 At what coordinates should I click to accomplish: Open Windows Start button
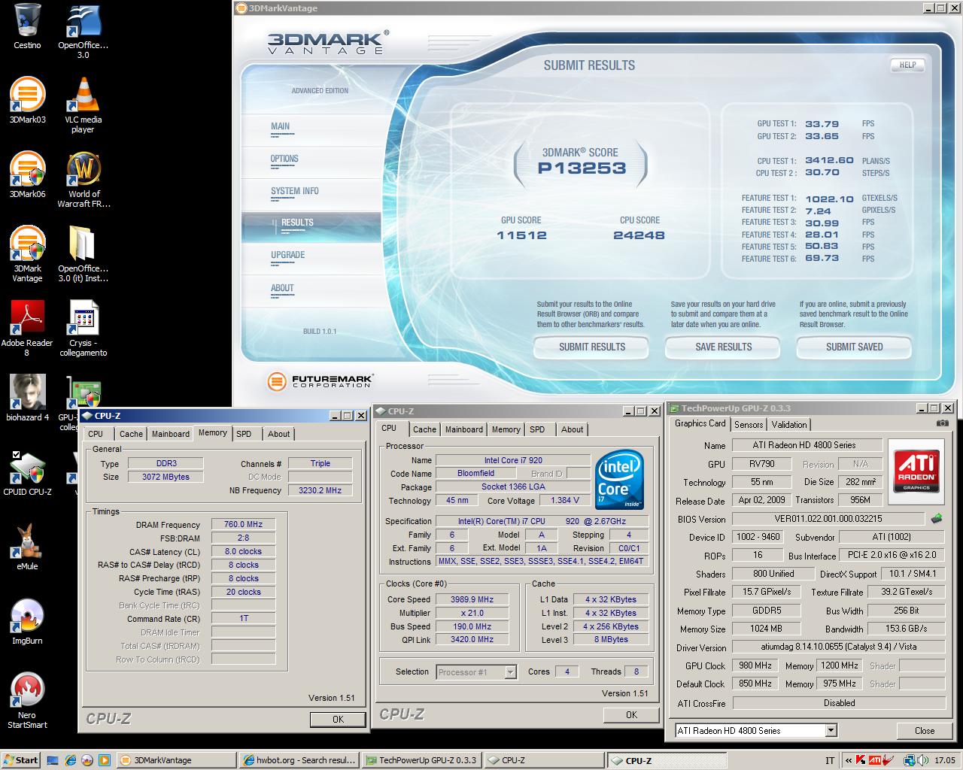21,760
